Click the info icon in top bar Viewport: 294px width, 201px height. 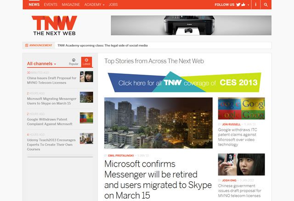pos(255,4)
